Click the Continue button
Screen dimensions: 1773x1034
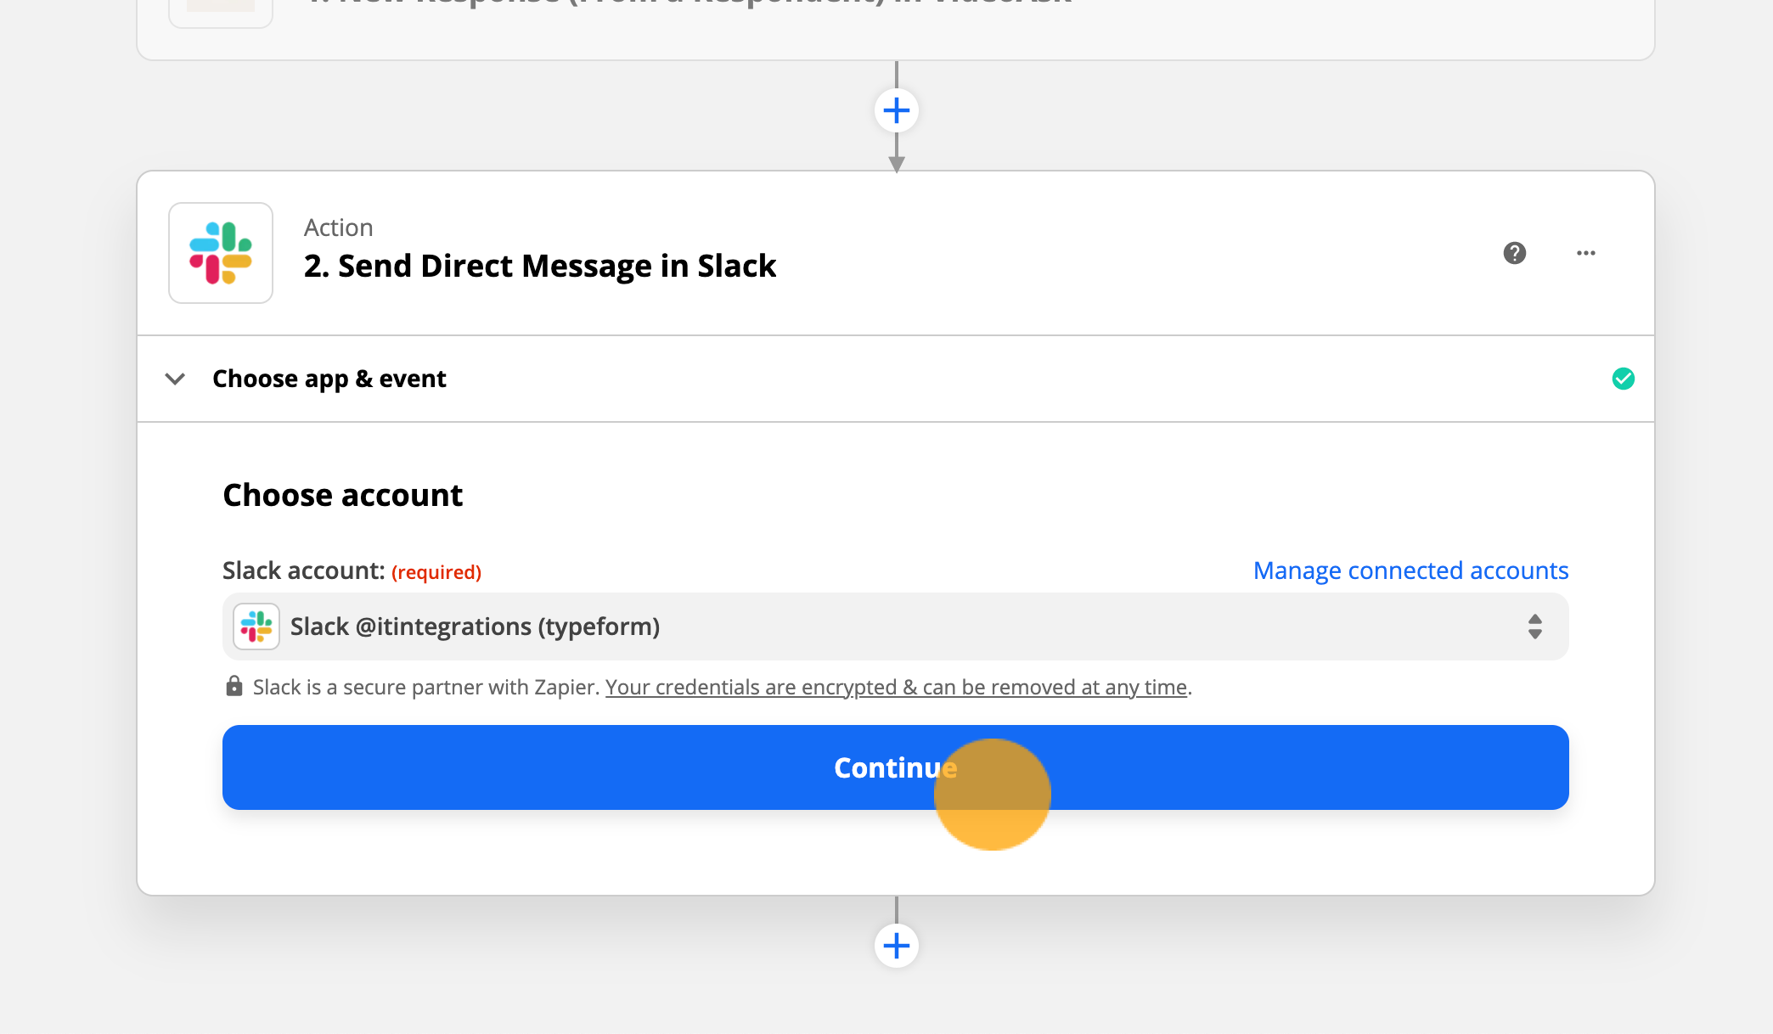click(x=895, y=767)
